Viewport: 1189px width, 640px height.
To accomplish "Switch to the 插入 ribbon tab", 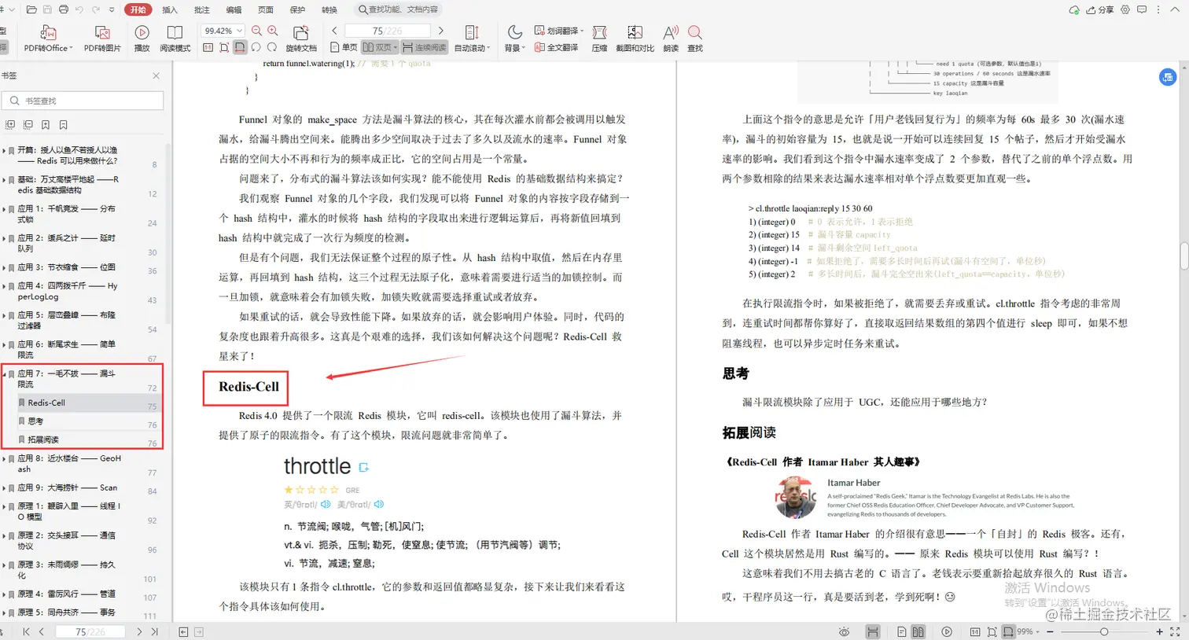I will (x=170, y=9).
